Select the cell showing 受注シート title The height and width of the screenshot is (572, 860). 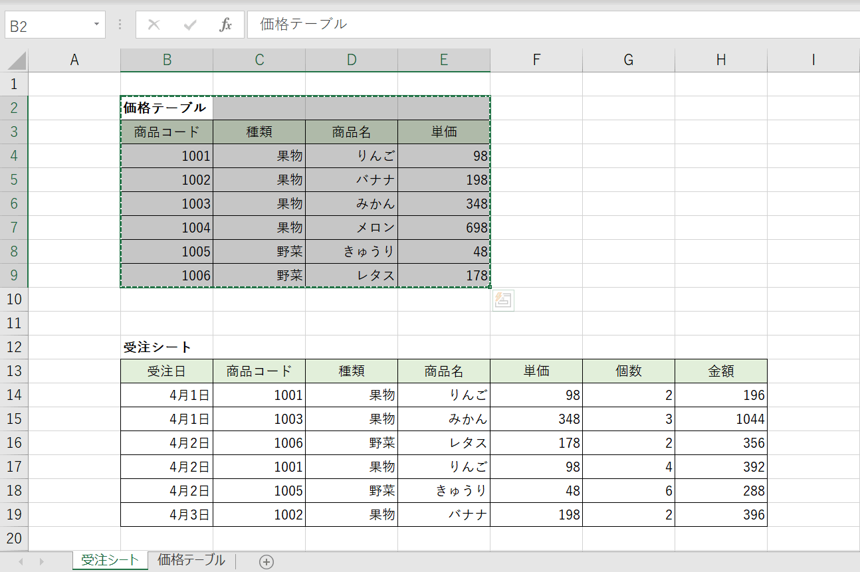tap(166, 347)
